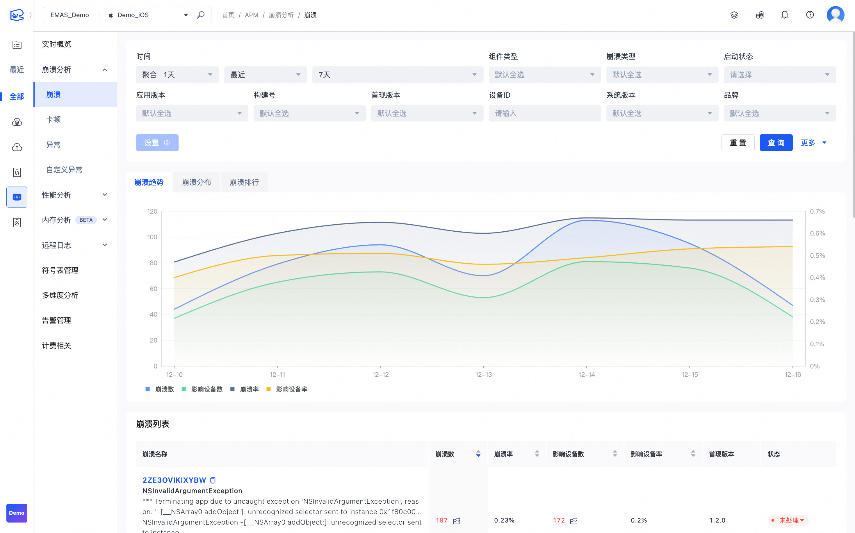Image resolution: width=855 pixels, height=533 pixels.
Task: Click the layers stack icon in header
Action: pos(734,15)
